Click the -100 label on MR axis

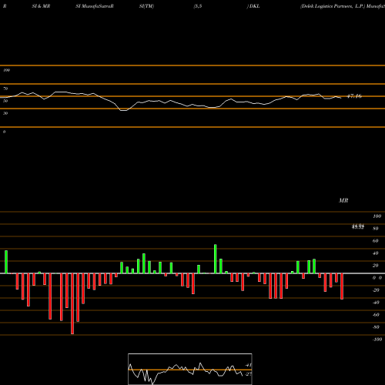[x=377, y=340]
